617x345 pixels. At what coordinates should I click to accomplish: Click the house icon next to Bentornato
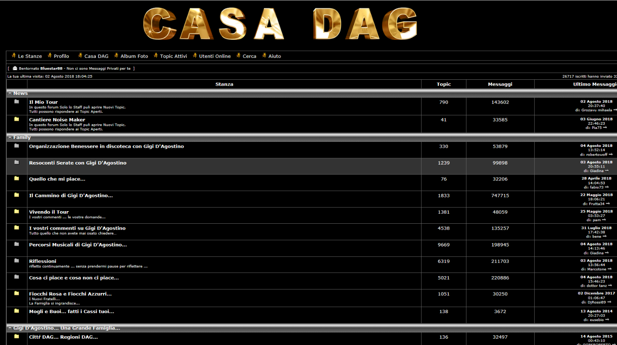point(15,68)
